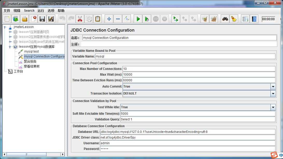Click the grey Shutdown icon
Screen dimensions: 283x159
165,19
